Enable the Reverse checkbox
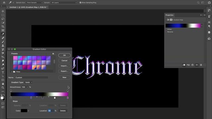Screen dimensions: 212x119 tap(166, 32)
